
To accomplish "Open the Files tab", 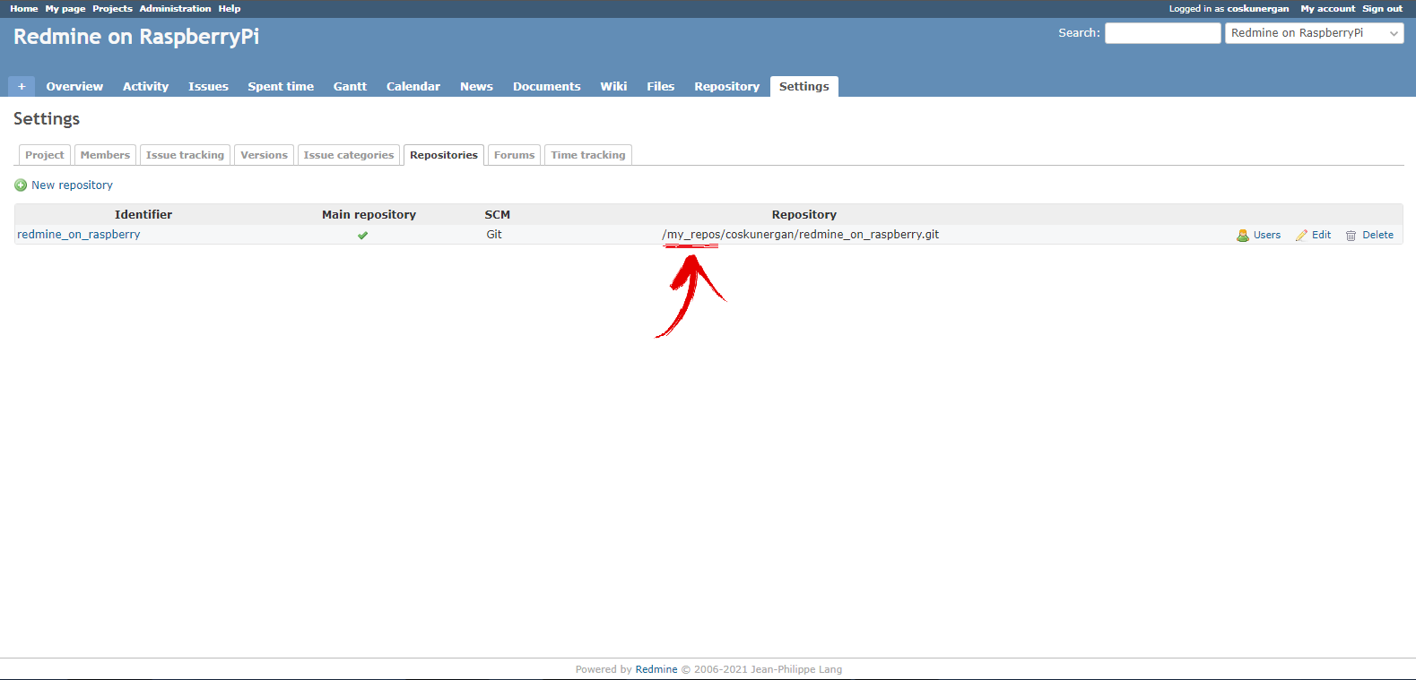I will pos(660,87).
